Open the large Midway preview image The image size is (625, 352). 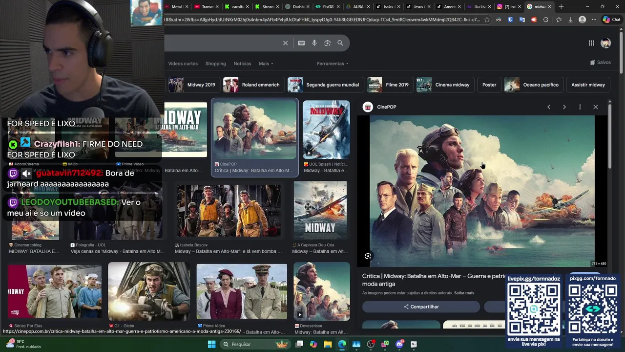coord(482,191)
